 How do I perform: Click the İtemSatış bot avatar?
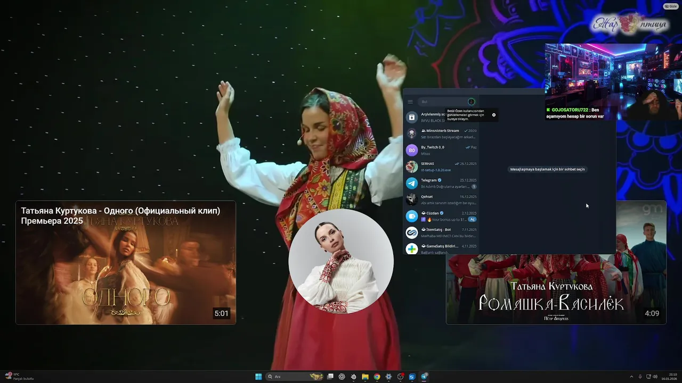tap(412, 232)
